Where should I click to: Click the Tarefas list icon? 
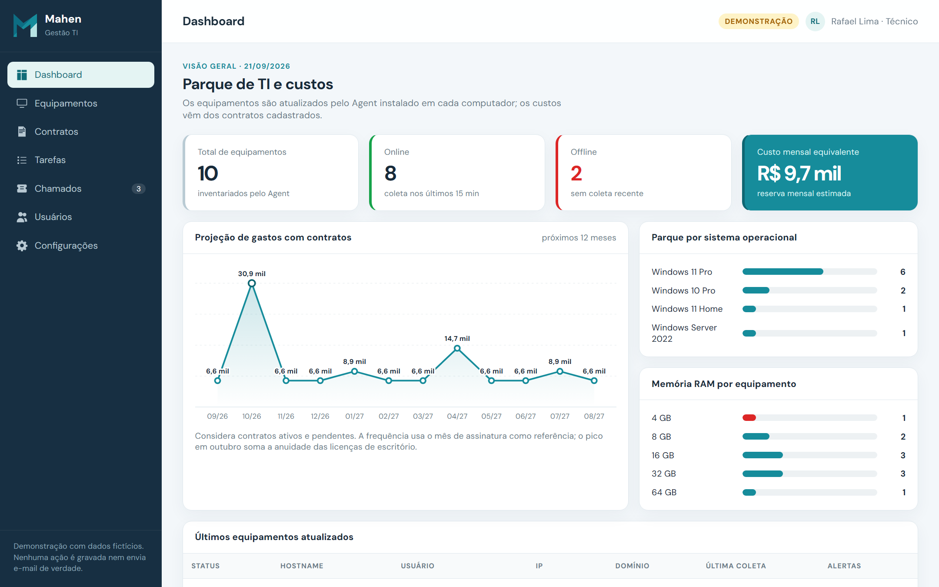point(22,160)
